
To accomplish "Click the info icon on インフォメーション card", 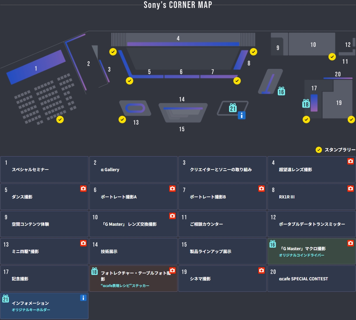I will (x=83, y=298).
